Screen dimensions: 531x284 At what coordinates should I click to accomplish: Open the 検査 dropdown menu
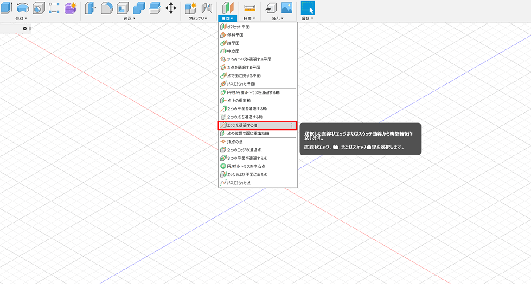point(250,19)
